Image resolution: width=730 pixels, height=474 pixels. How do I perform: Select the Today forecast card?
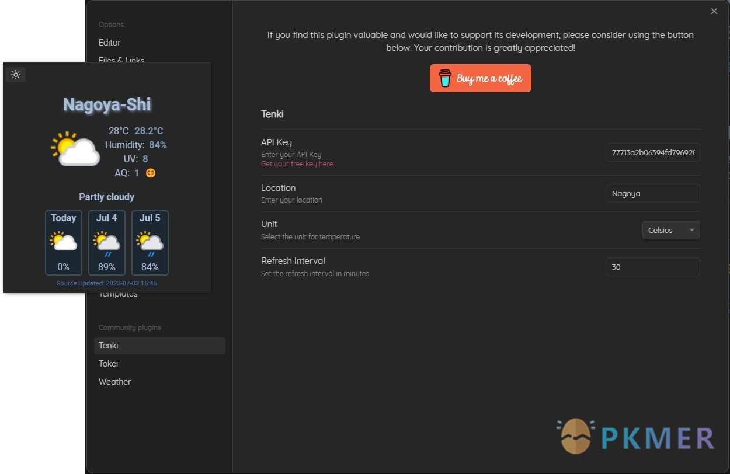point(64,243)
